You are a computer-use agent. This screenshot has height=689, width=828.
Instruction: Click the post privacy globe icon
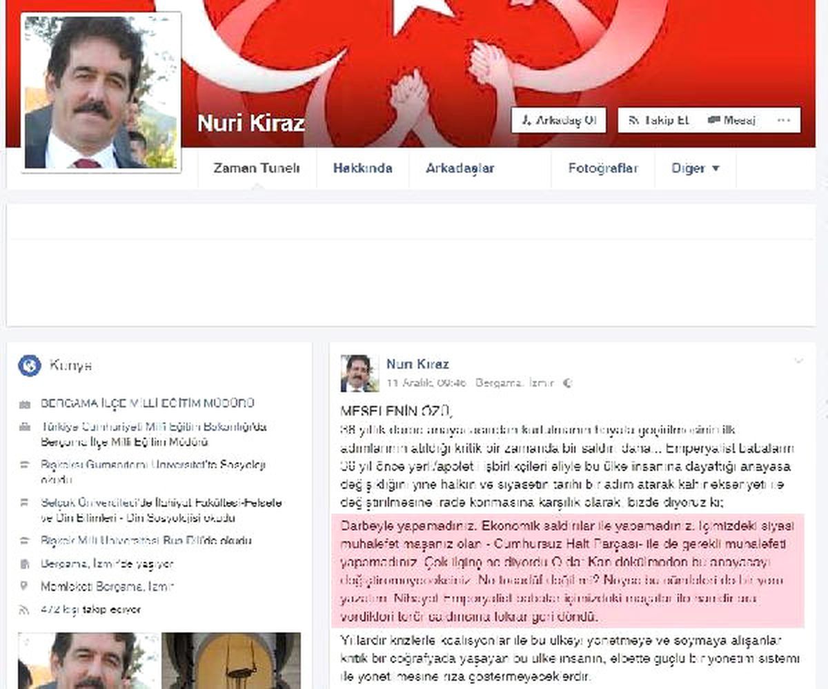click(x=567, y=382)
